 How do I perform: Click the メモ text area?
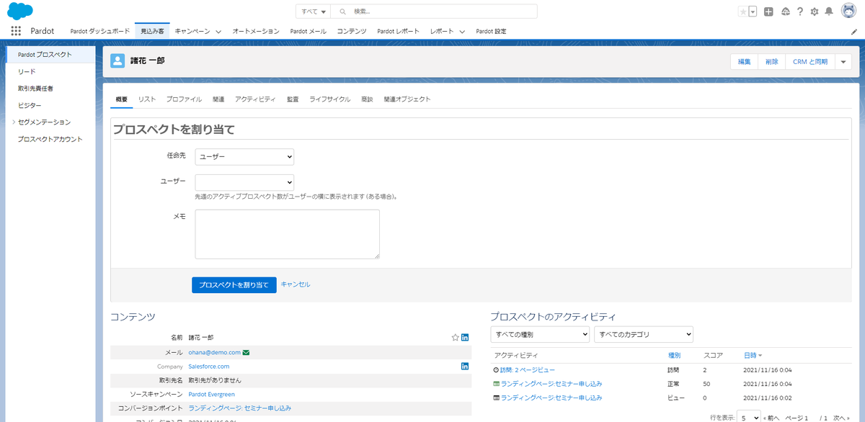(288, 234)
